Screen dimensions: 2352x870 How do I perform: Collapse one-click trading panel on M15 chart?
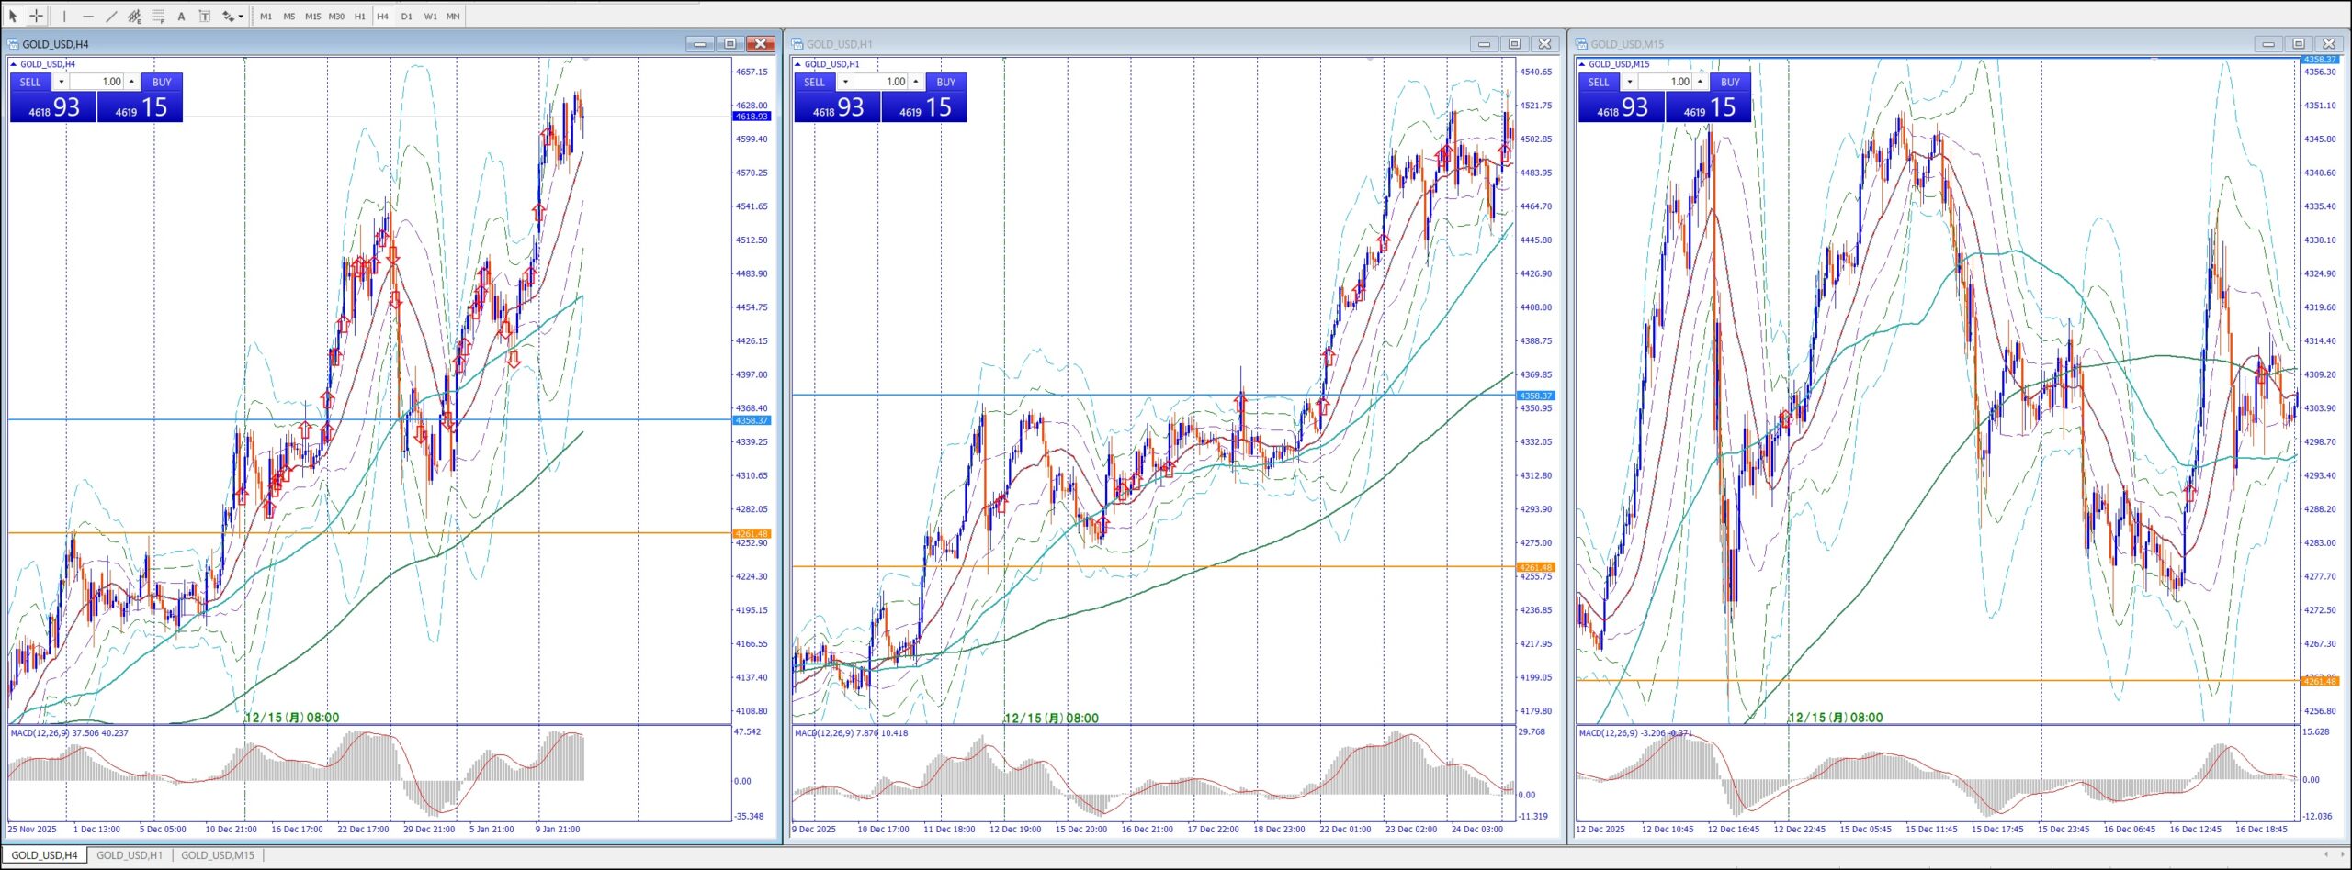click(x=1582, y=64)
